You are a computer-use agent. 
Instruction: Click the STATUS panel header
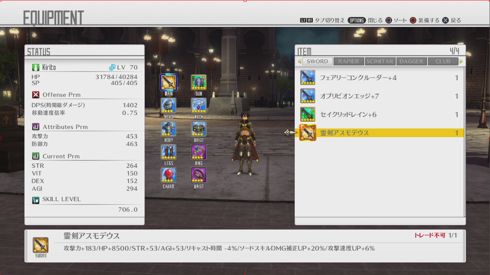coord(38,51)
